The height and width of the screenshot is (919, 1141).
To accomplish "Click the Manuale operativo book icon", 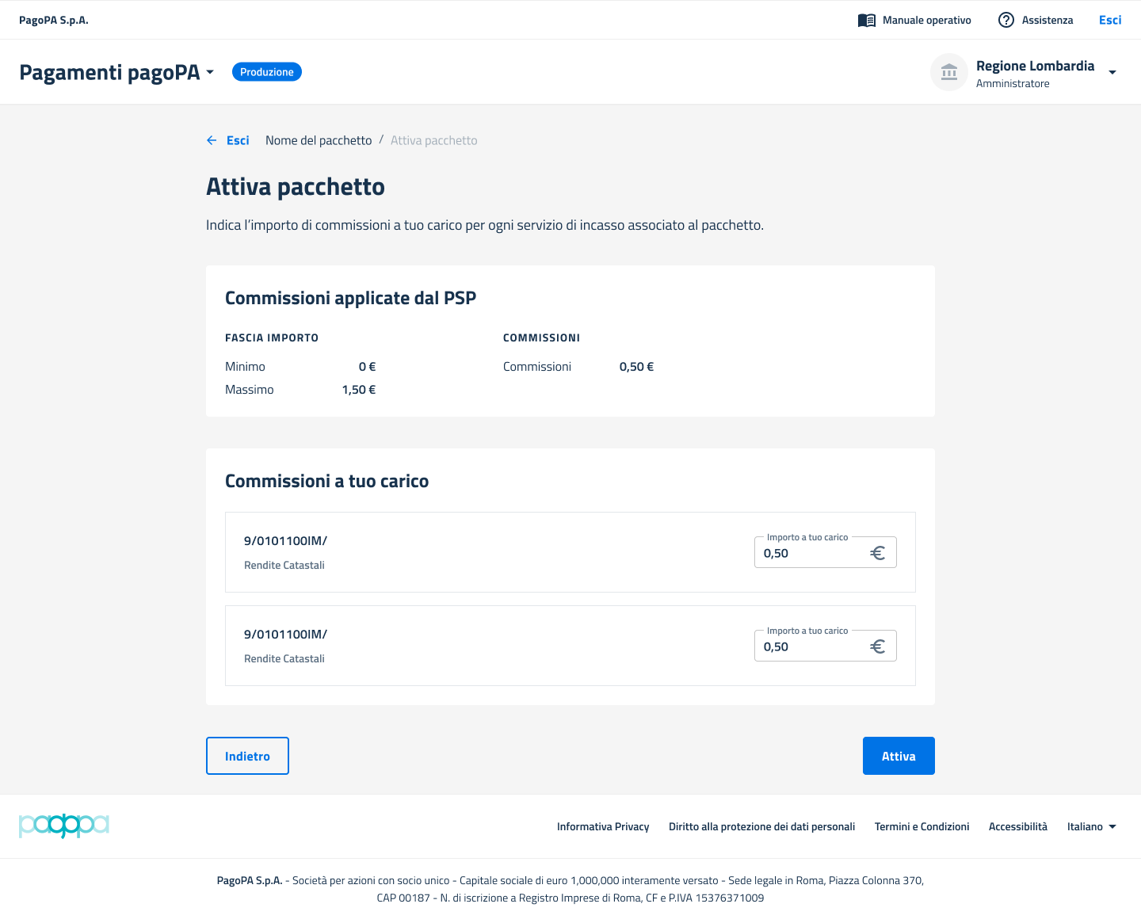I will pyautogui.click(x=866, y=21).
